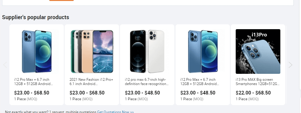Click the Get Quotations Now link
Image resolution: width=301 pixels, height=113 pixels.
pyautogui.click(x=115, y=112)
